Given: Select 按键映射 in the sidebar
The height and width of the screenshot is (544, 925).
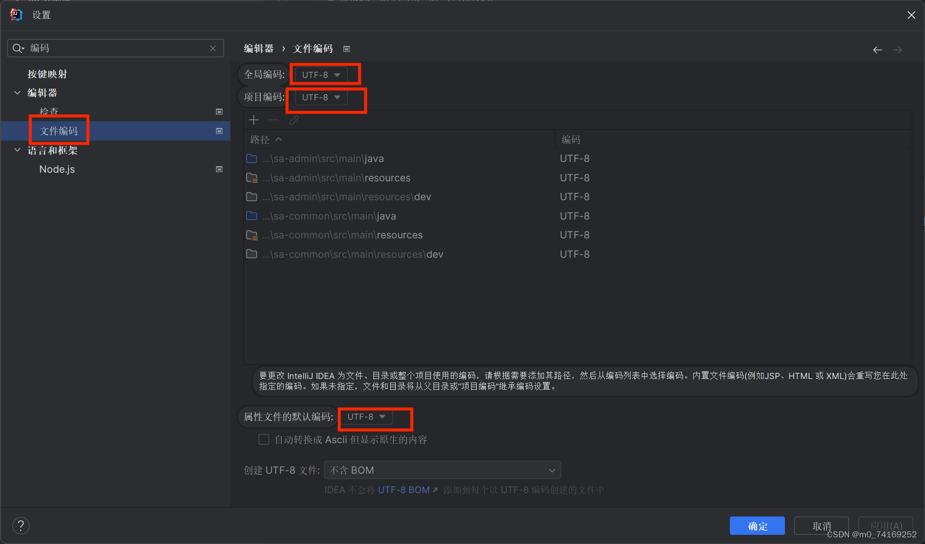Looking at the screenshot, I should [x=47, y=73].
